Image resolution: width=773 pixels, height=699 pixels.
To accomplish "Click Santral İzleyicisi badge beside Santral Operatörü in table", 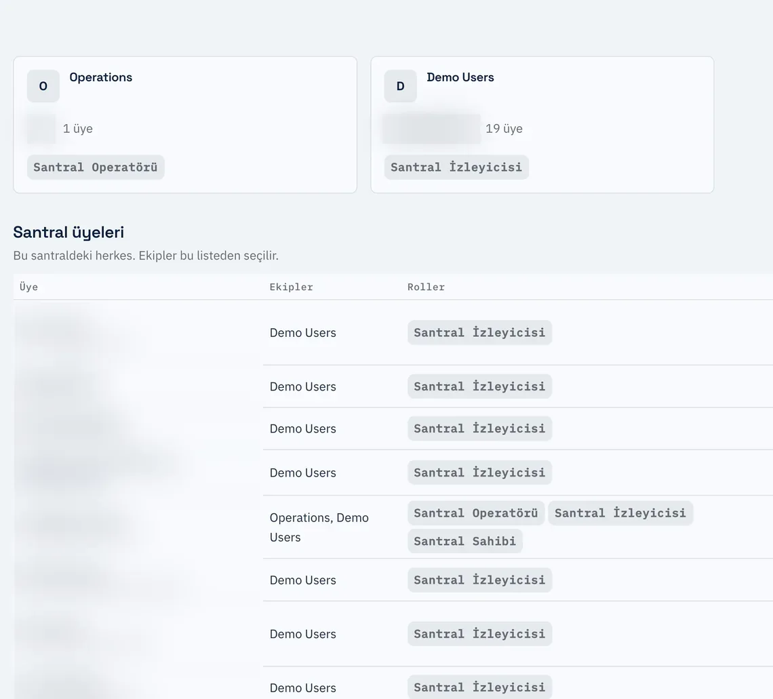I will pos(620,513).
